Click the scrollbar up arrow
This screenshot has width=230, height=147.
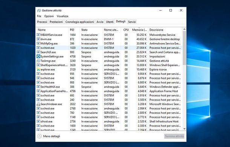tap(184, 29)
